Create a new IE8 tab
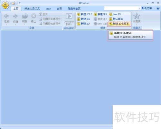 [x=100, y=14]
